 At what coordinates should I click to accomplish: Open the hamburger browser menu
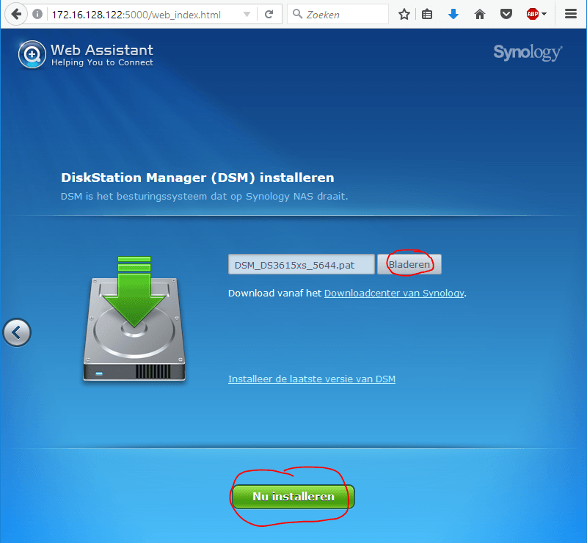point(571,14)
